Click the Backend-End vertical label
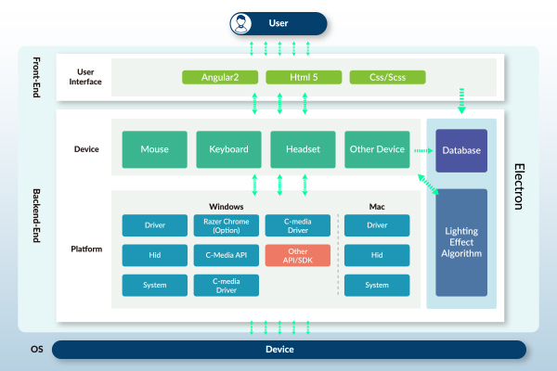 [x=36, y=215]
